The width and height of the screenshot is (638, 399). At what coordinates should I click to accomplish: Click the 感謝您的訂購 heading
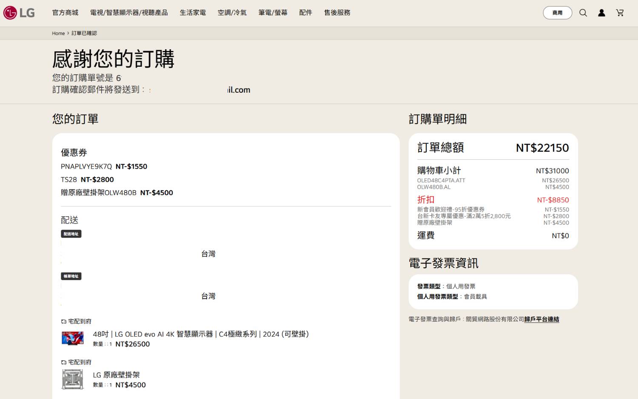click(x=113, y=59)
